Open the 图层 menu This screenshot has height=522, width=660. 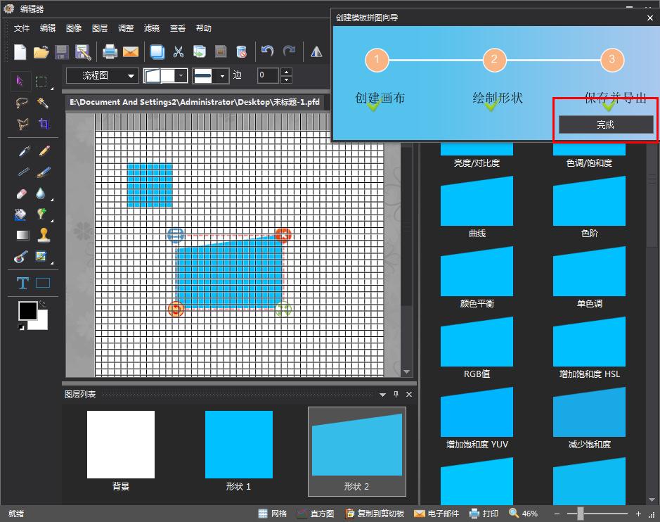click(100, 28)
